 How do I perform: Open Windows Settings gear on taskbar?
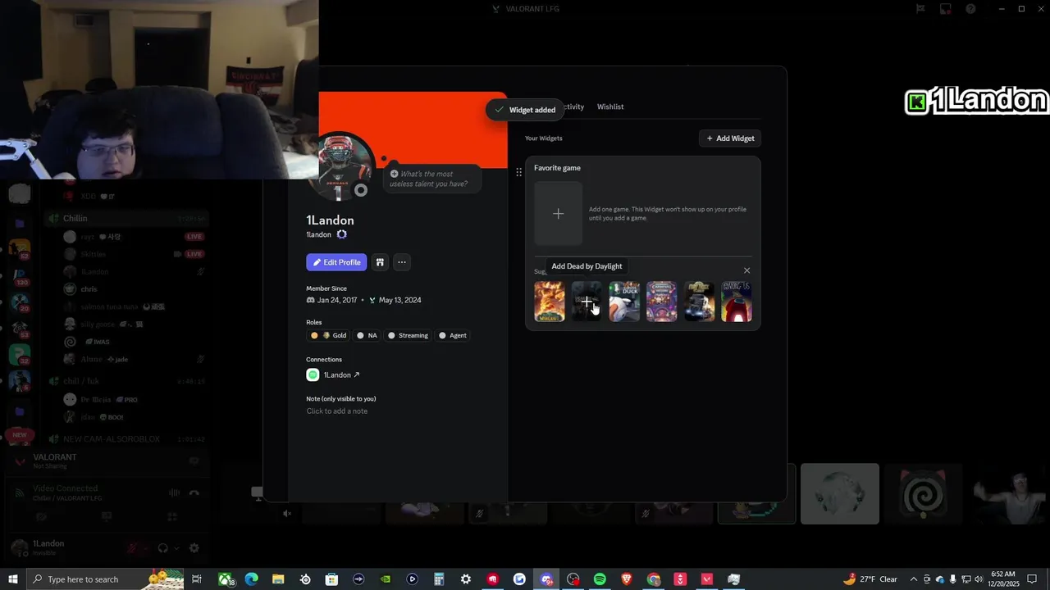(x=466, y=579)
